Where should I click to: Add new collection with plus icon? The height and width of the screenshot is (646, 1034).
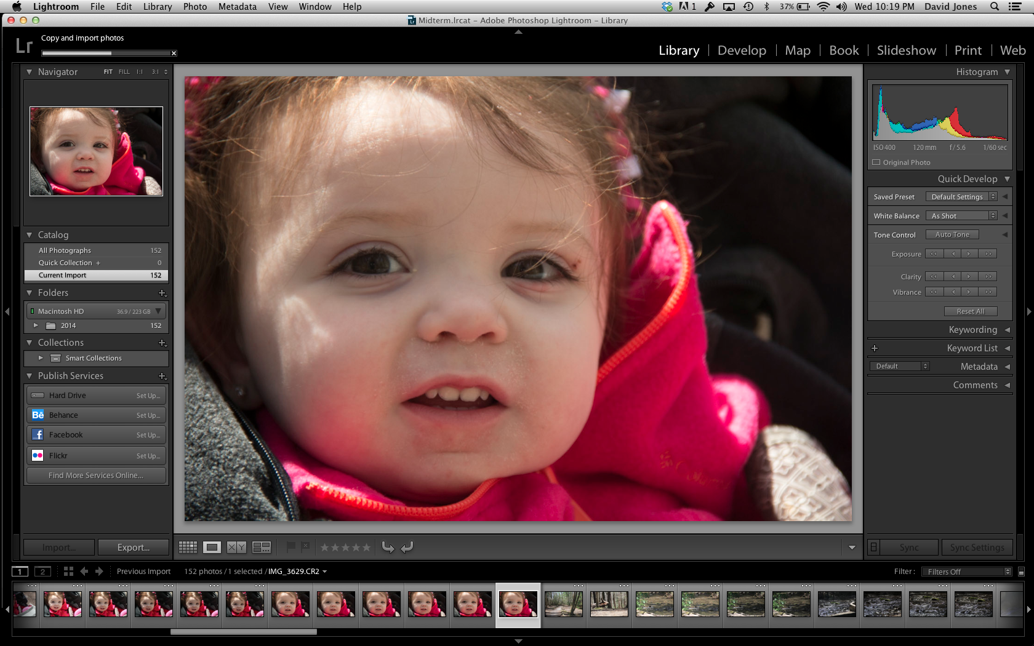coord(162,343)
